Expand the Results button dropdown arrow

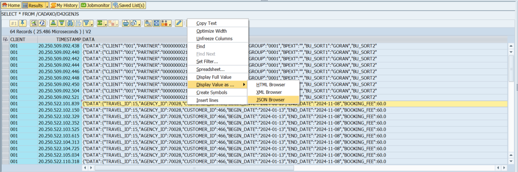point(47,6)
